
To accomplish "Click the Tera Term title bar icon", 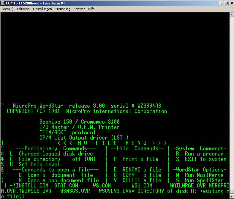I will point(3,3).
